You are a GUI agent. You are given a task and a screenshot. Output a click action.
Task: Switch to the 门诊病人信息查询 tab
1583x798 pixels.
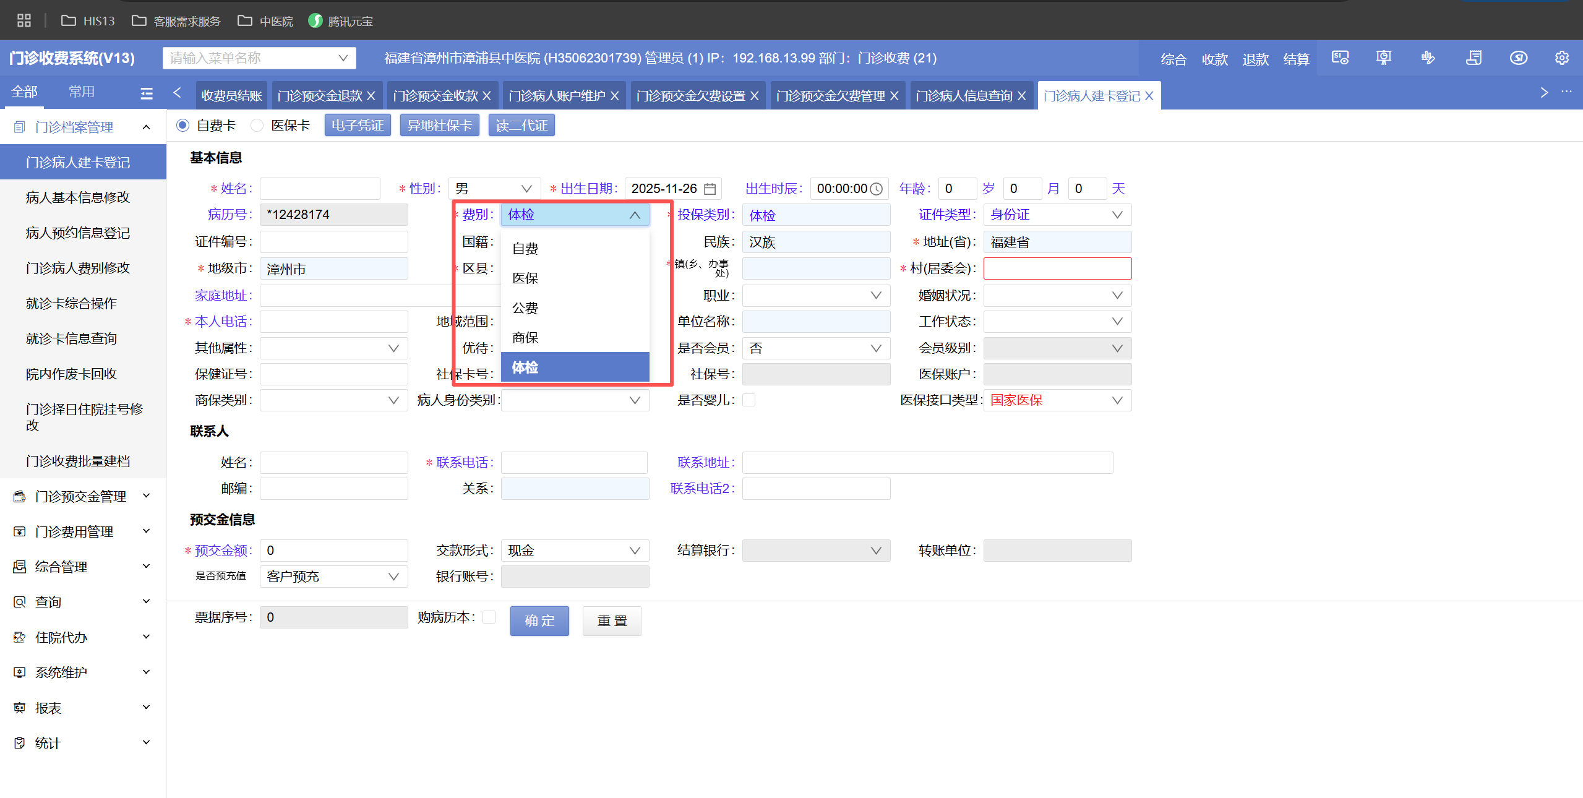[963, 96]
